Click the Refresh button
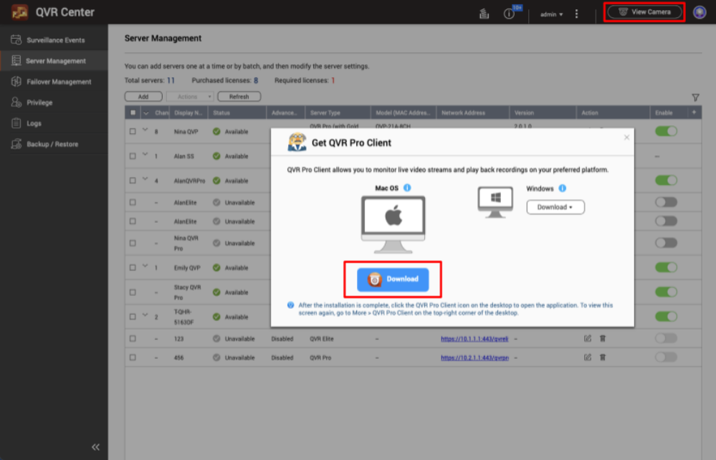716x460 pixels. point(239,97)
